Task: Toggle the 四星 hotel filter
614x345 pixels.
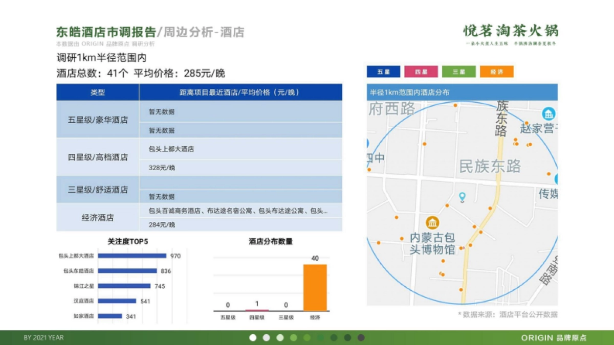Action: [421, 71]
